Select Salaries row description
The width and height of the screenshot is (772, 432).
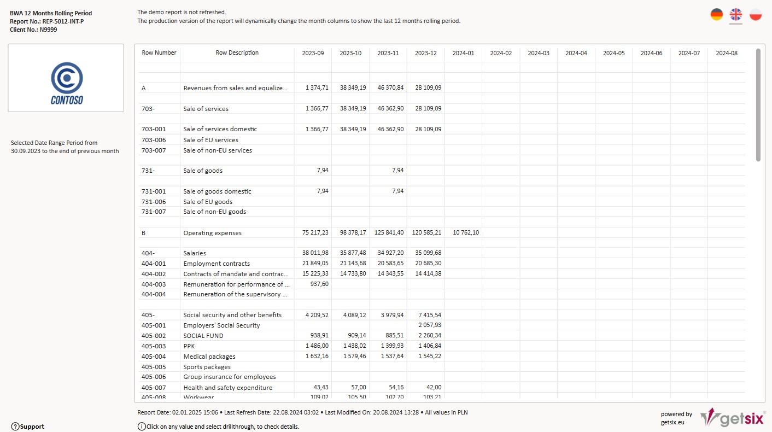coord(195,253)
